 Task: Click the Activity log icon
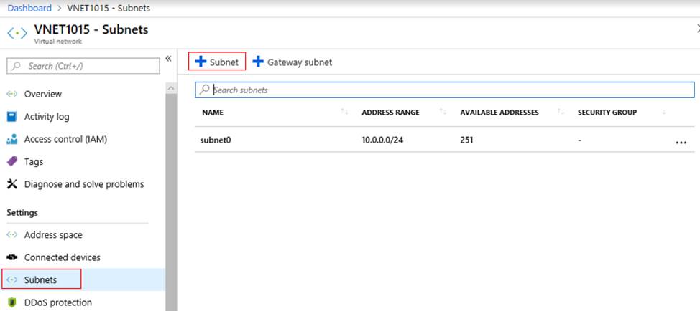pos(11,117)
